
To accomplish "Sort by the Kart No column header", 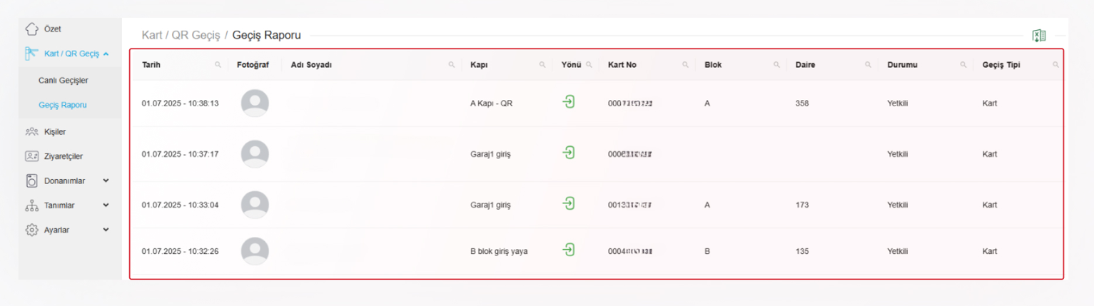I will [622, 65].
